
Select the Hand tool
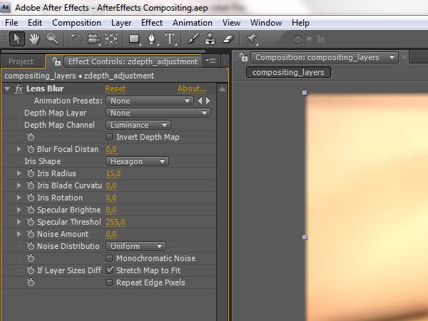tap(34, 39)
